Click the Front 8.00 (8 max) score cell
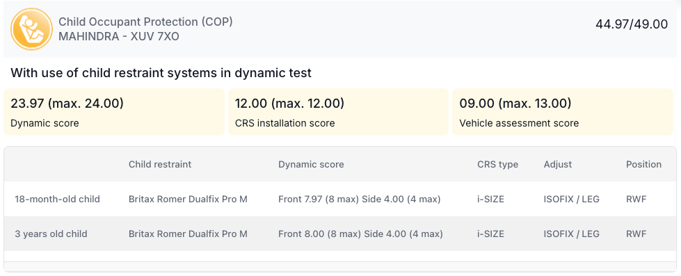681x276 pixels. coord(360,234)
